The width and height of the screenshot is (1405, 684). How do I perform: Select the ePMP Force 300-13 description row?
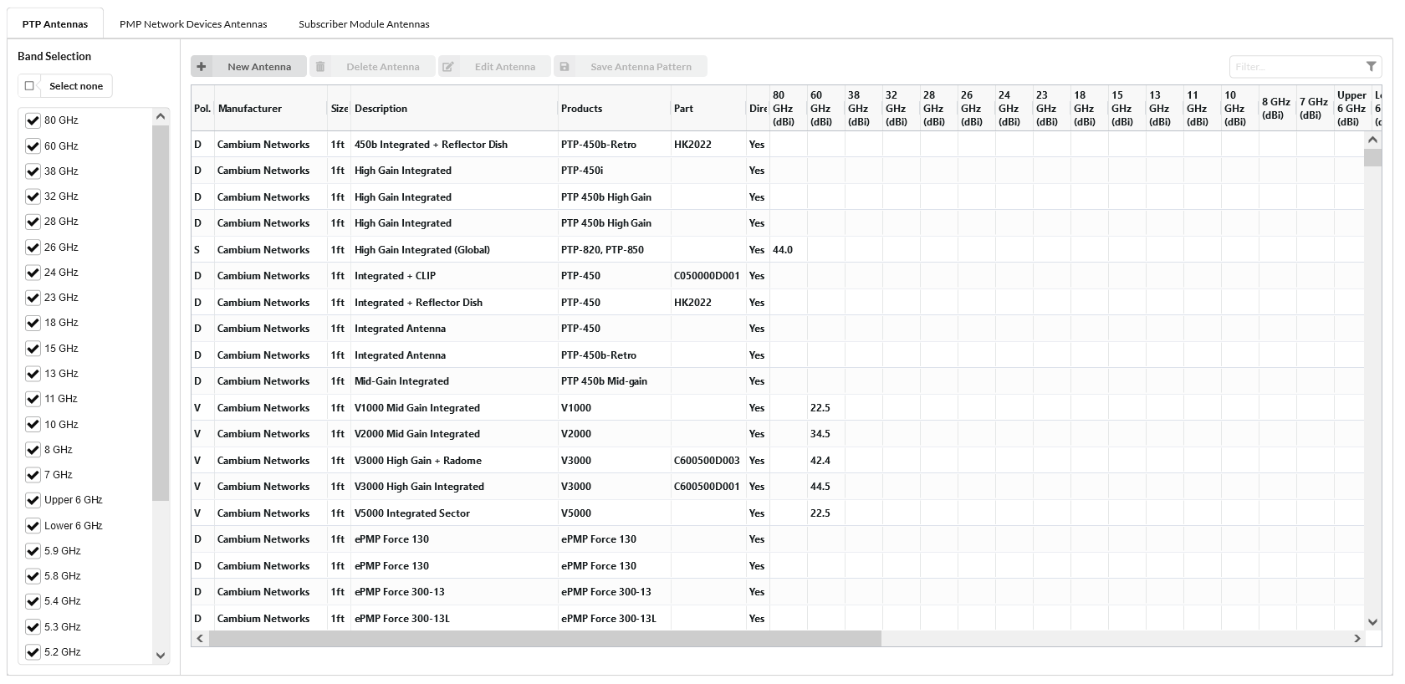[777, 592]
